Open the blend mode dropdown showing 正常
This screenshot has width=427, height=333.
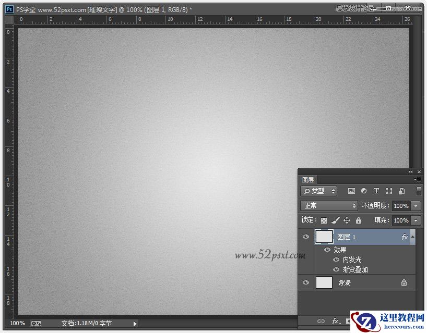[329, 205]
